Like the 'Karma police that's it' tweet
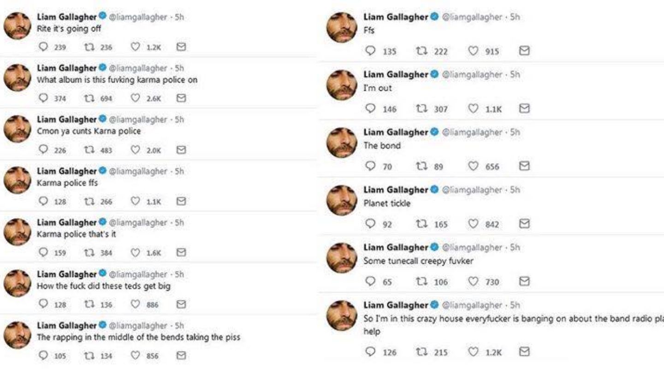Image resolution: width=664 pixels, height=369 pixels. coord(135,253)
